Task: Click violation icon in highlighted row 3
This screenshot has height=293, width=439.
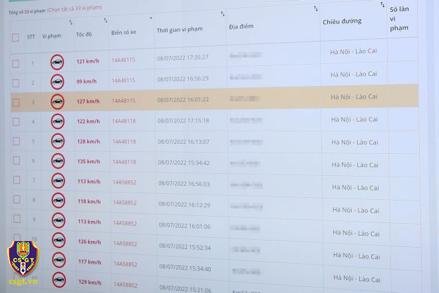Action: click(x=57, y=102)
